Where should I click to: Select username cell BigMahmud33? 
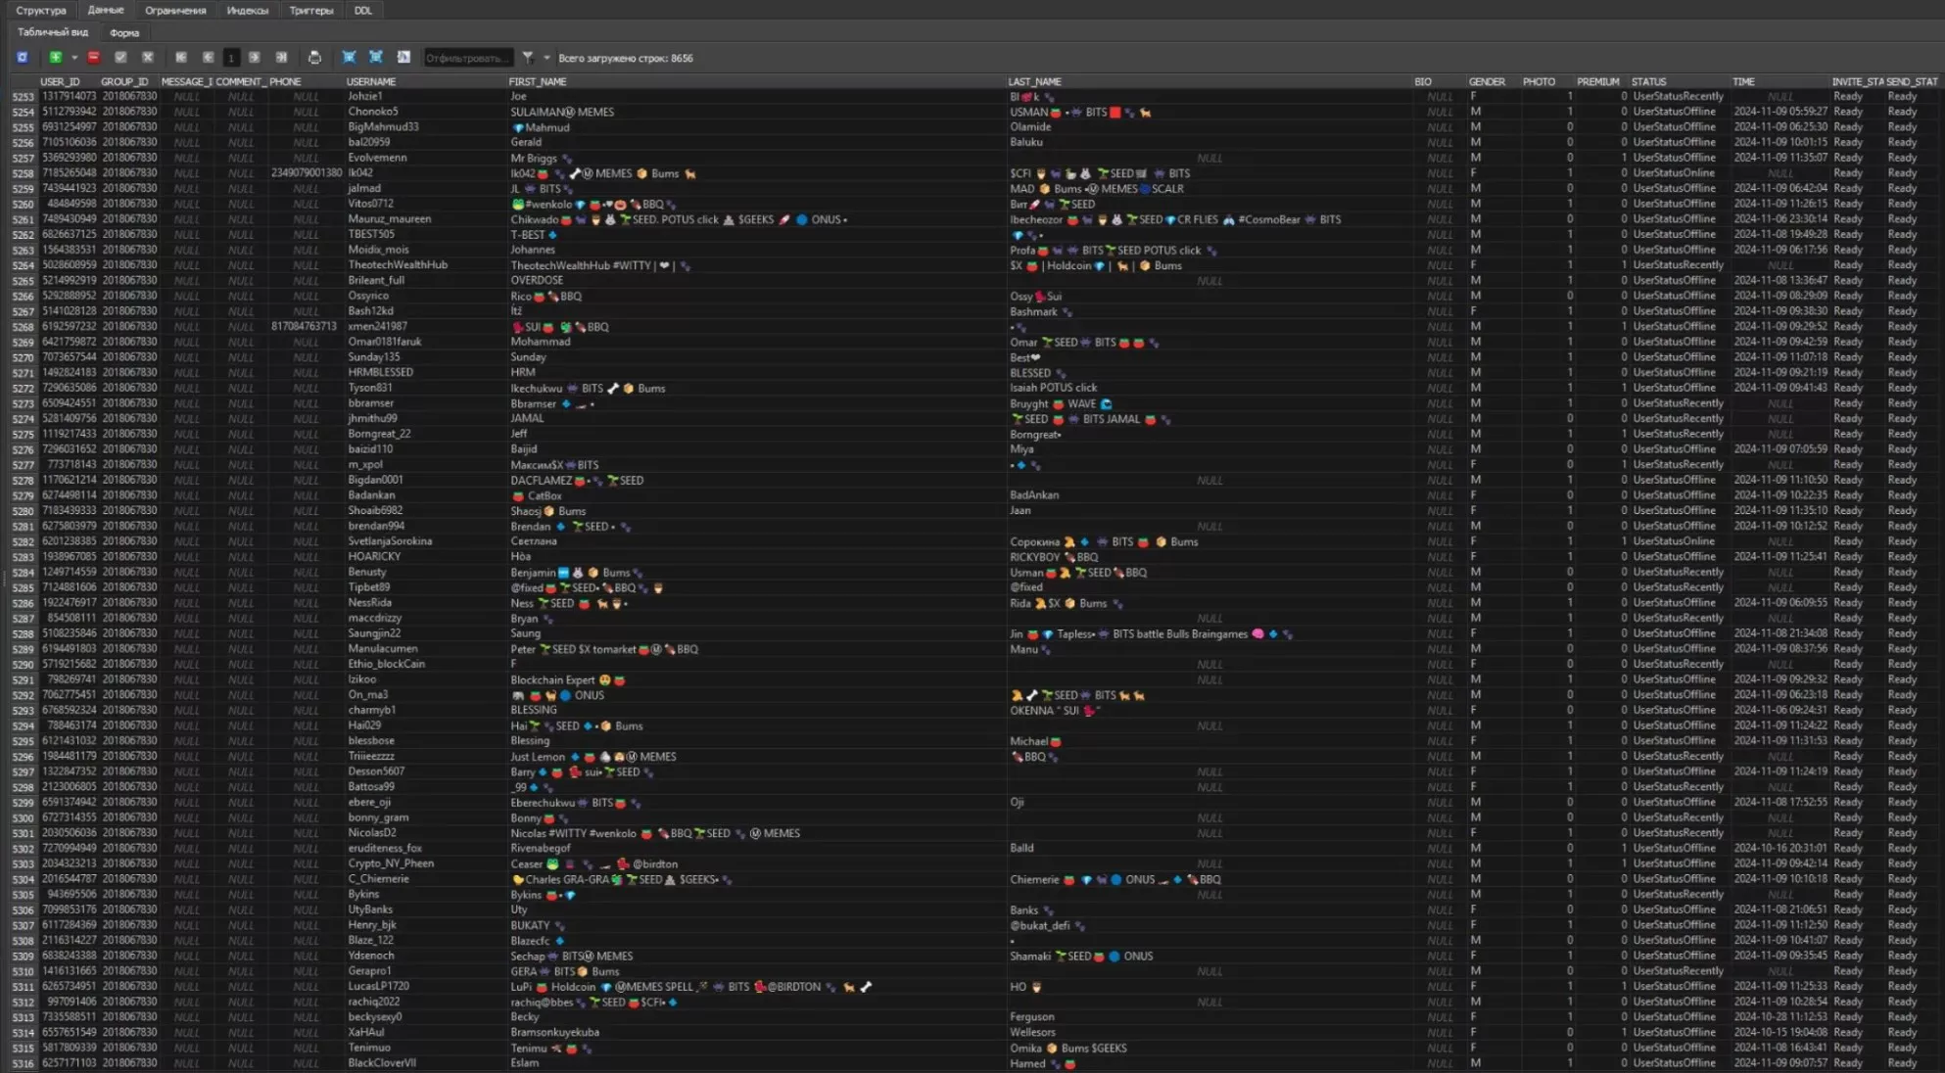click(x=426, y=127)
